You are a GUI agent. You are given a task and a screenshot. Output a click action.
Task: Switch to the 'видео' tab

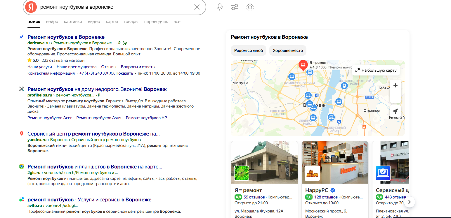point(94,22)
